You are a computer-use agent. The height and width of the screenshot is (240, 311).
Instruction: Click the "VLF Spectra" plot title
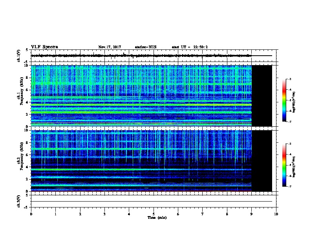(x=44, y=47)
